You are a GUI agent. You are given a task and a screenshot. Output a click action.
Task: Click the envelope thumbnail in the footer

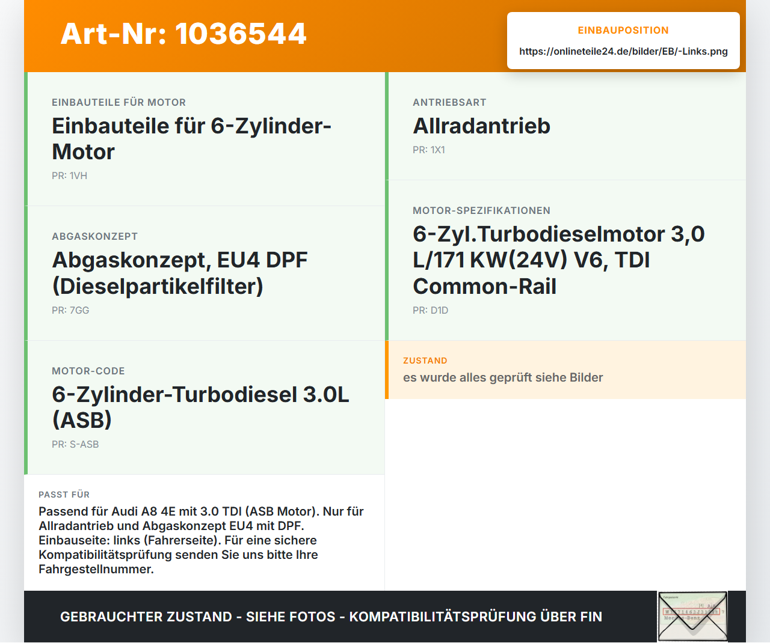pyautogui.click(x=692, y=617)
